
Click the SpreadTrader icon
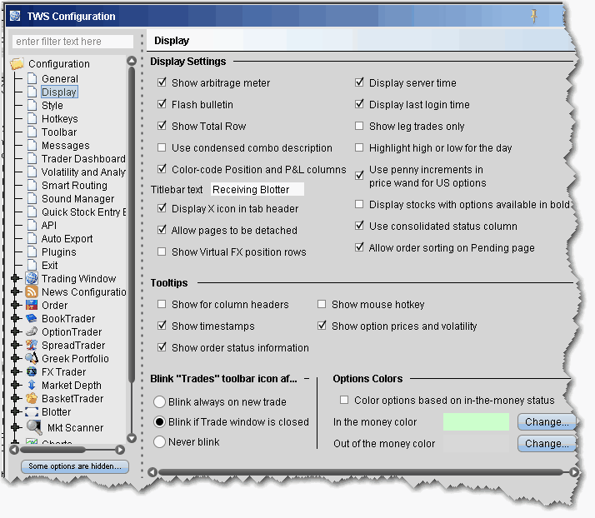32,345
